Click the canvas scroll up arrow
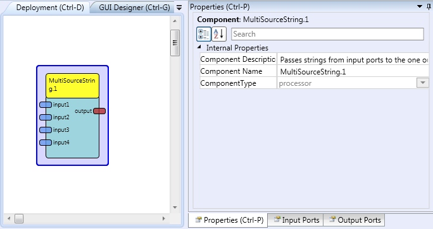Screen dimensions: 433x229 (x=175, y=21)
